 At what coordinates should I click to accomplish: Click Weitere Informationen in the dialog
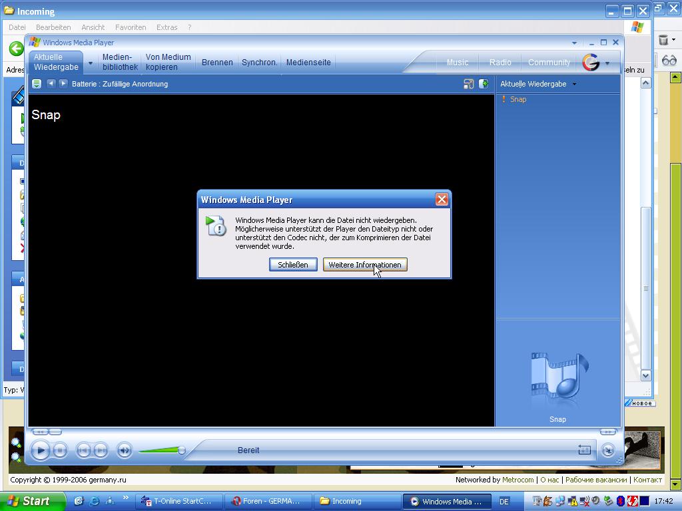[365, 265]
